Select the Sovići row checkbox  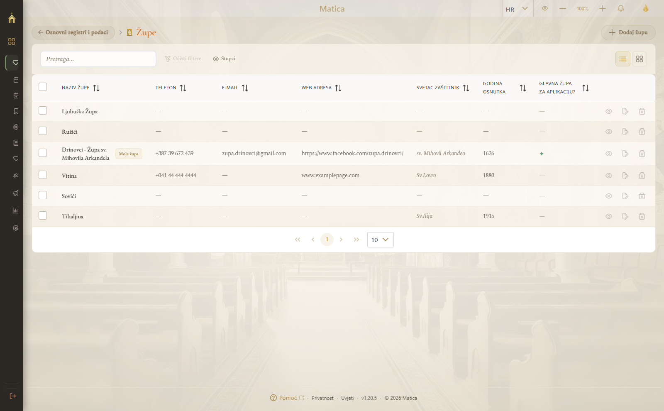43,195
